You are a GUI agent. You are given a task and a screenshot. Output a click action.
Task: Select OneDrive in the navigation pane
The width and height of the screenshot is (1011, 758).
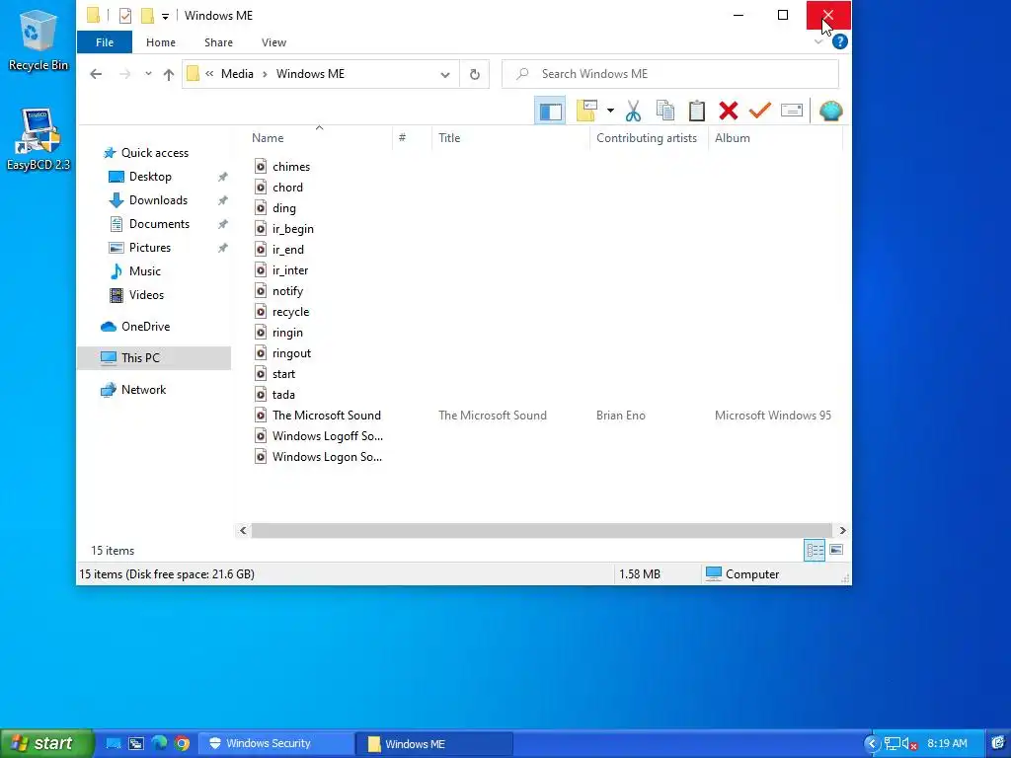[146, 327]
